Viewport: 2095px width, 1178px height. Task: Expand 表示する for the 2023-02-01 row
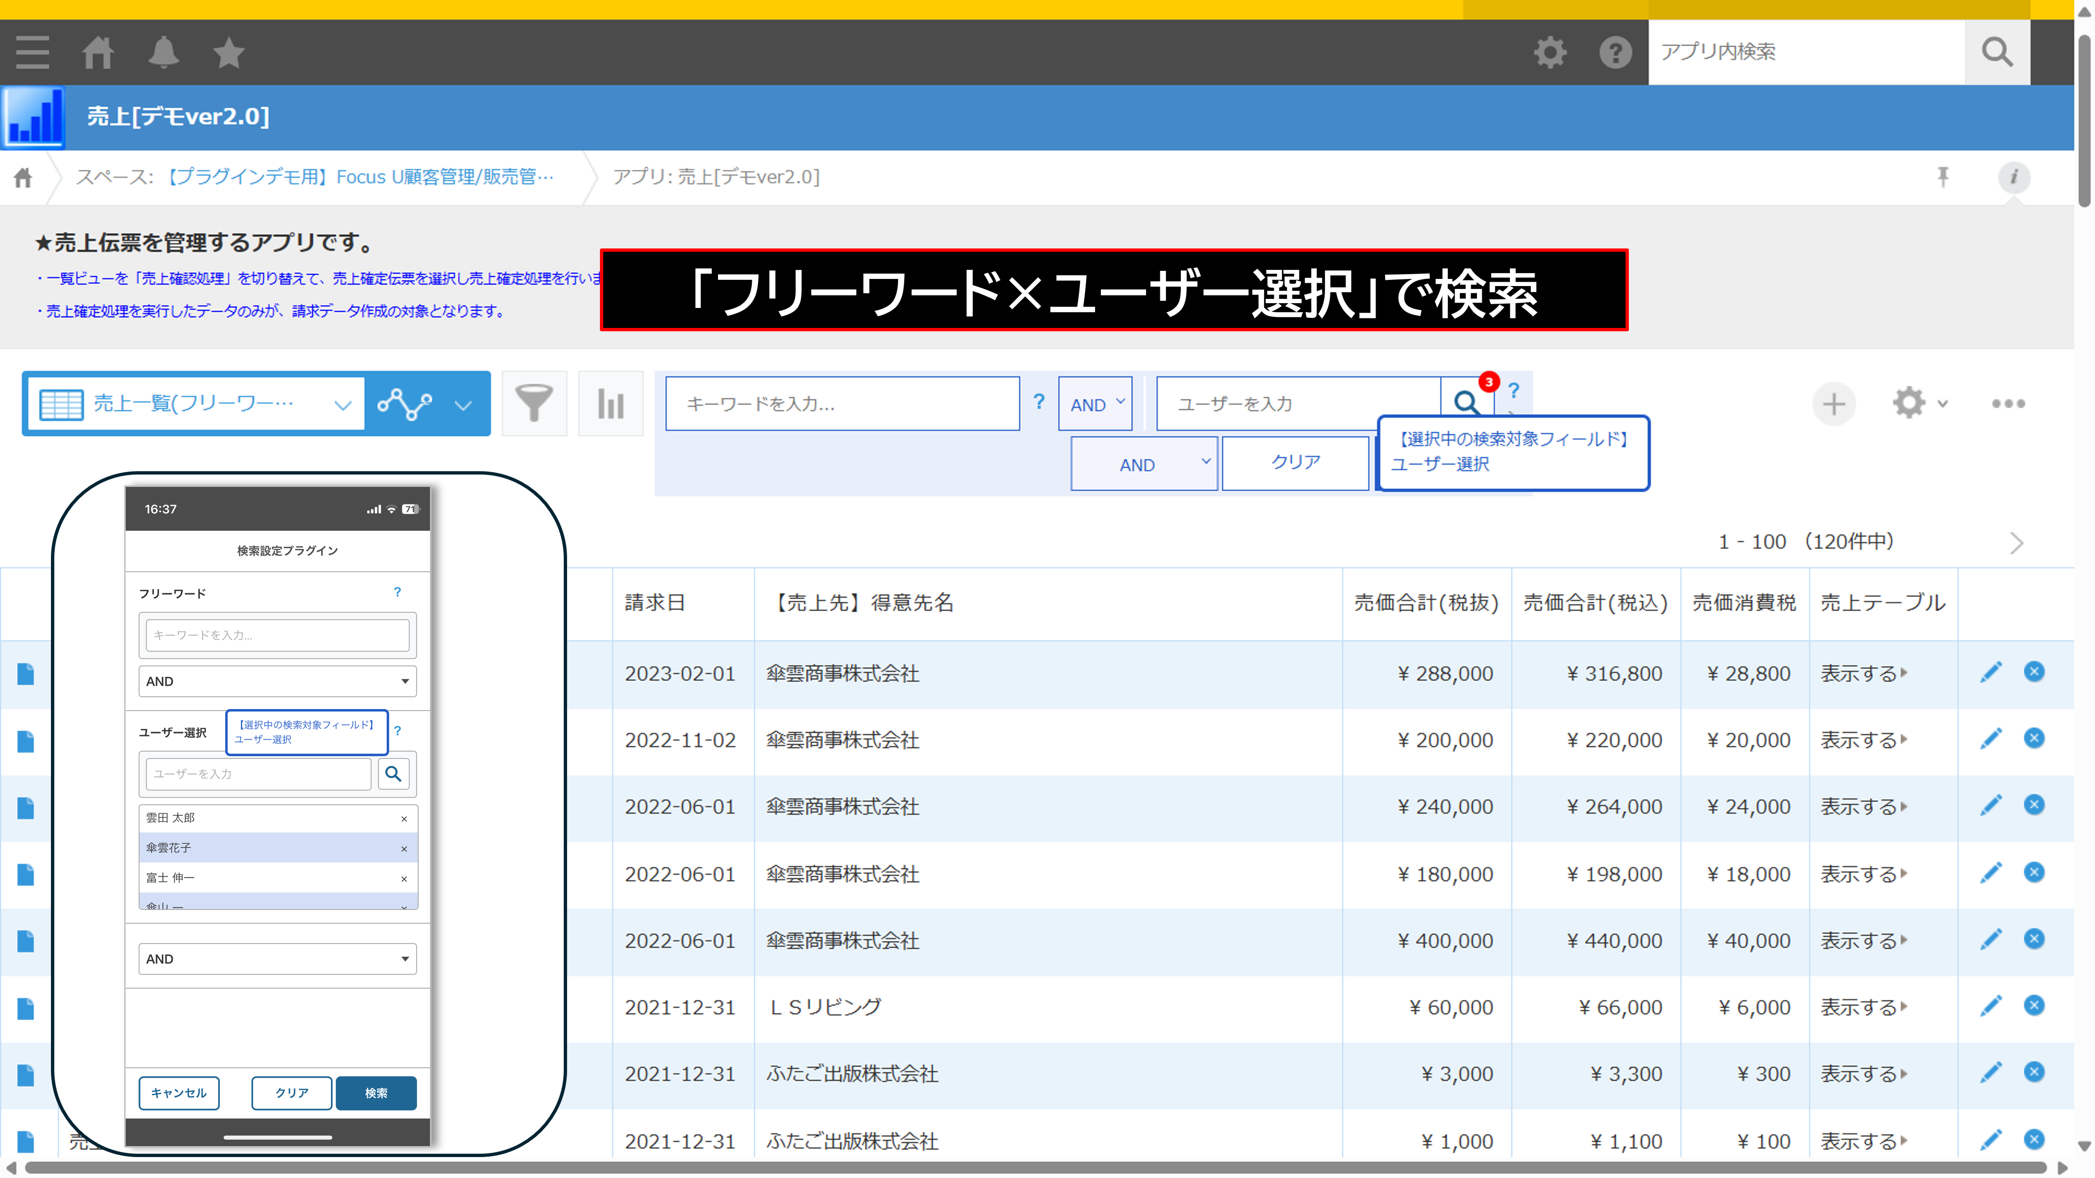coord(1863,674)
